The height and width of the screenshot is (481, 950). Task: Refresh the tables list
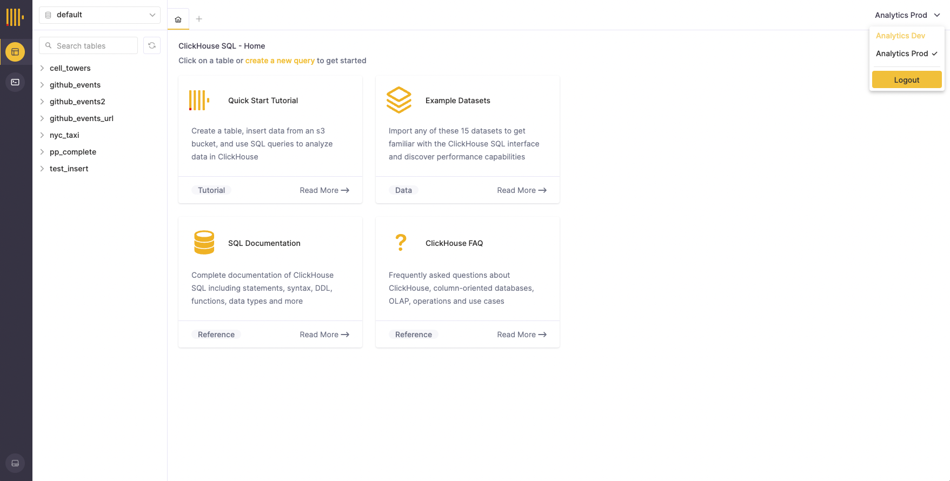click(152, 46)
